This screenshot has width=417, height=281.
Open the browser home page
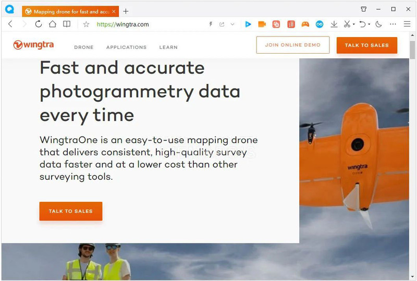[x=53, y=24]
